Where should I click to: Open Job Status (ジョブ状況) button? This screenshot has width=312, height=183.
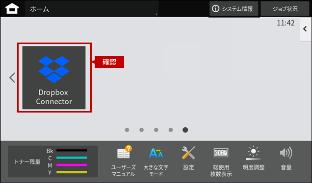(285, 9)
